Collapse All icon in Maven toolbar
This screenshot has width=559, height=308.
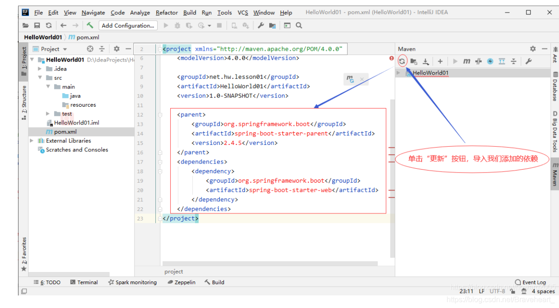coord(514,61)
